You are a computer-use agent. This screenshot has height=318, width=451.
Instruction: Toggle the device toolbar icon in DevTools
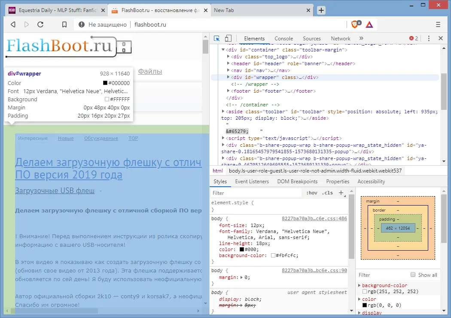(x=228, y=38)
